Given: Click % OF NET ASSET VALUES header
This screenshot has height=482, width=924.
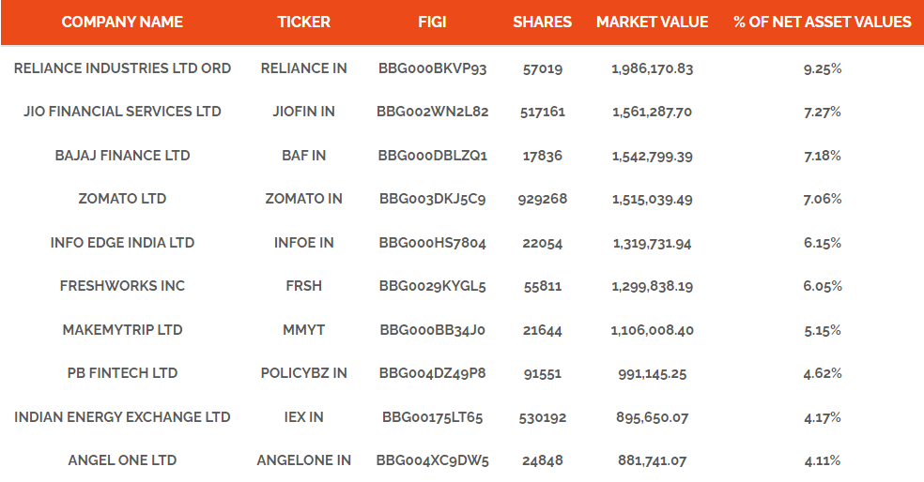Looking at the screenshot, I should click(x=822, y=22).
